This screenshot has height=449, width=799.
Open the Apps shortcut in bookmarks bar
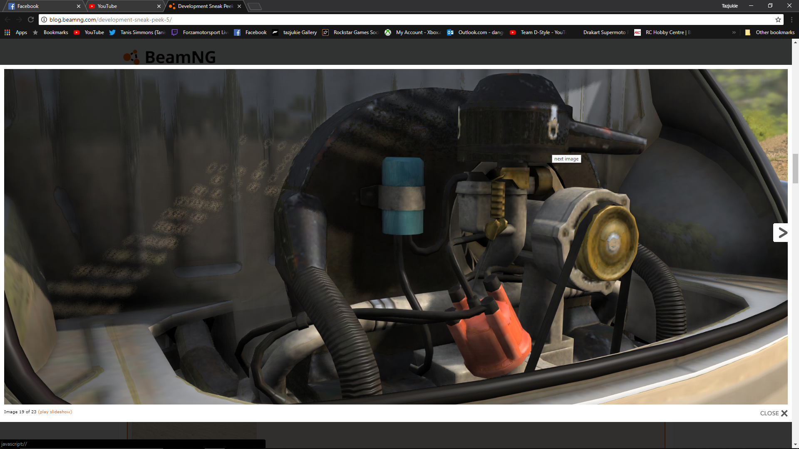pos(16,32)
